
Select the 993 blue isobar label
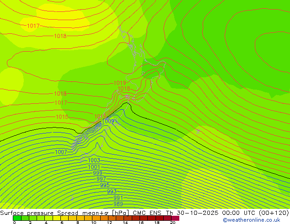coord(112,192)
